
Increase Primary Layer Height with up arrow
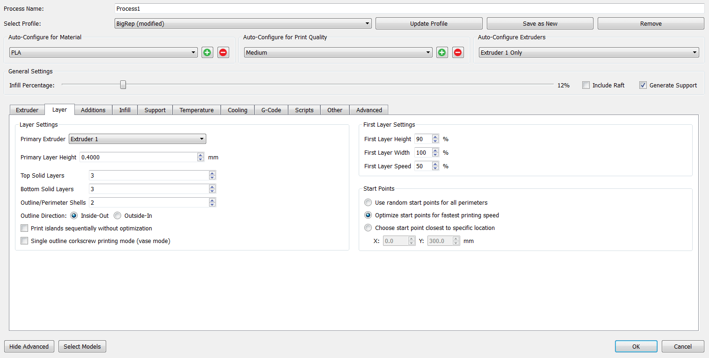[201, 155]
